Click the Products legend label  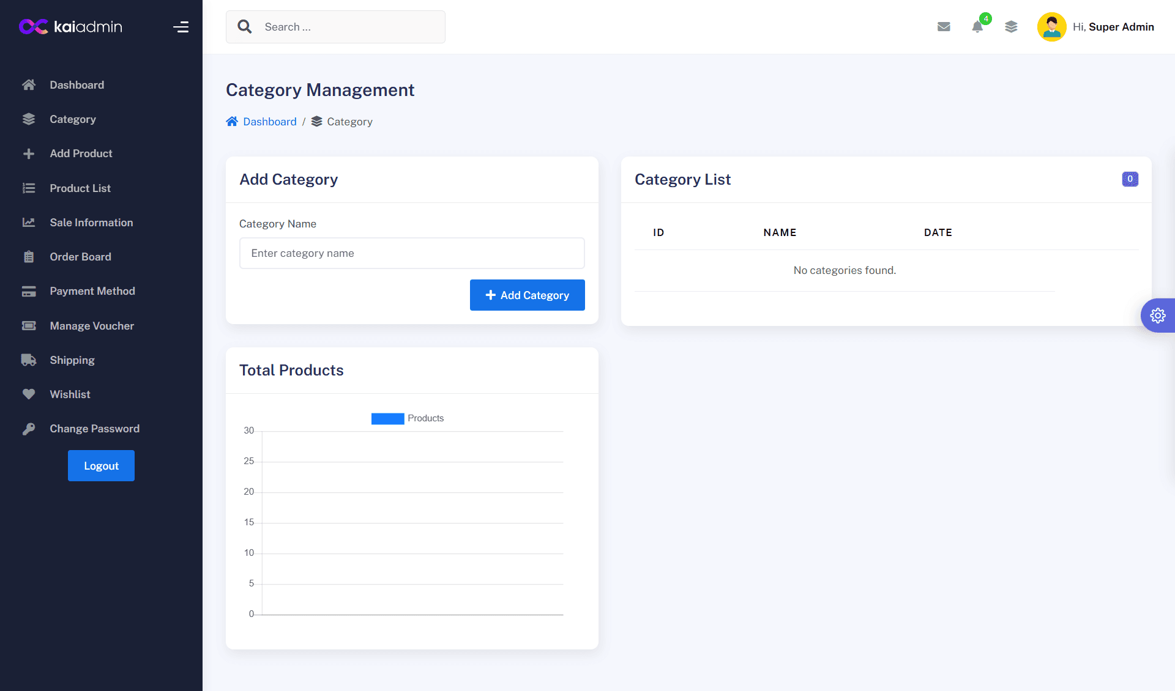click(x=425, y=418)
